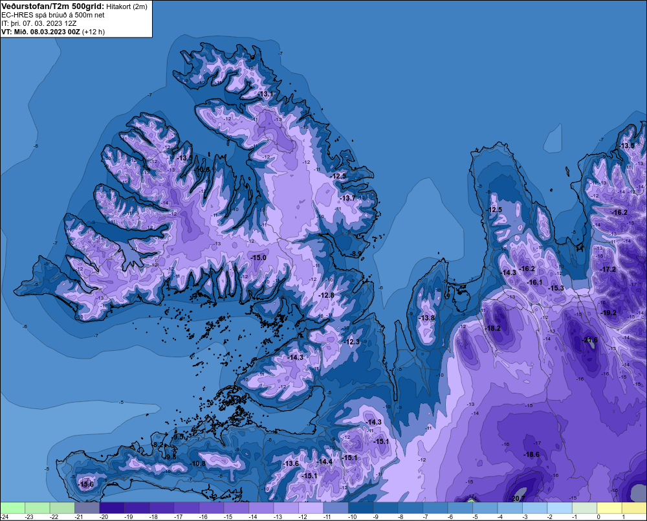The height and width of the screenshot is (521, 647).
Task: Click the title 'Veðurstofan/T2m 500grid' in the header box
Action: (x=53, y=6)
